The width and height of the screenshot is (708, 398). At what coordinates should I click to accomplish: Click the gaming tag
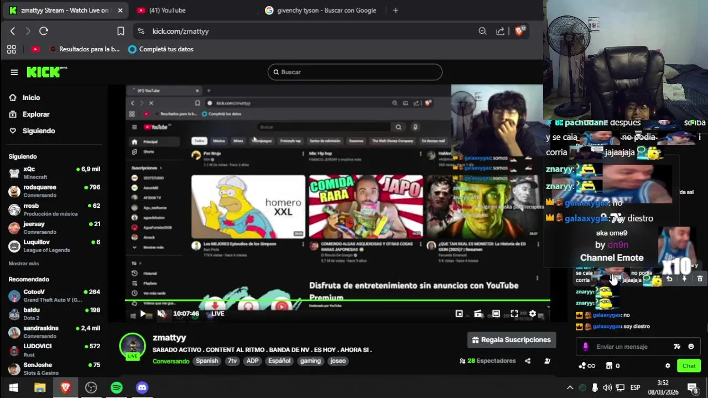(310, 361)
